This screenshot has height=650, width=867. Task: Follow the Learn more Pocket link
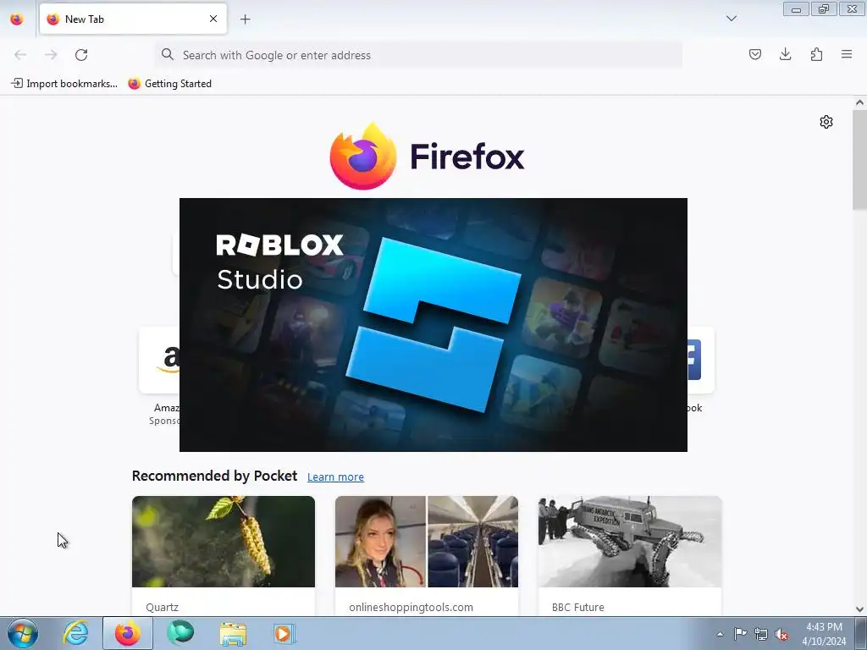coord(335,476)
